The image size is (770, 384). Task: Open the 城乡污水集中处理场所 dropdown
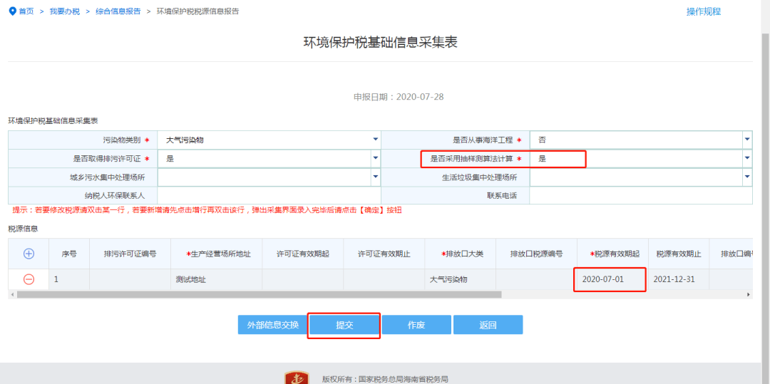[376, 177]
